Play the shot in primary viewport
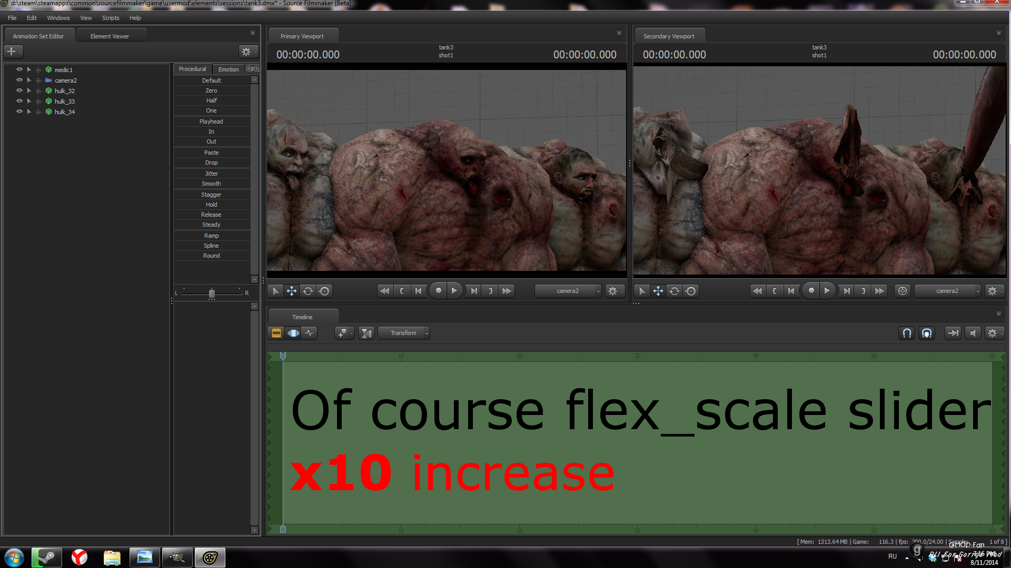The image size is (1011, 568). 455,290
